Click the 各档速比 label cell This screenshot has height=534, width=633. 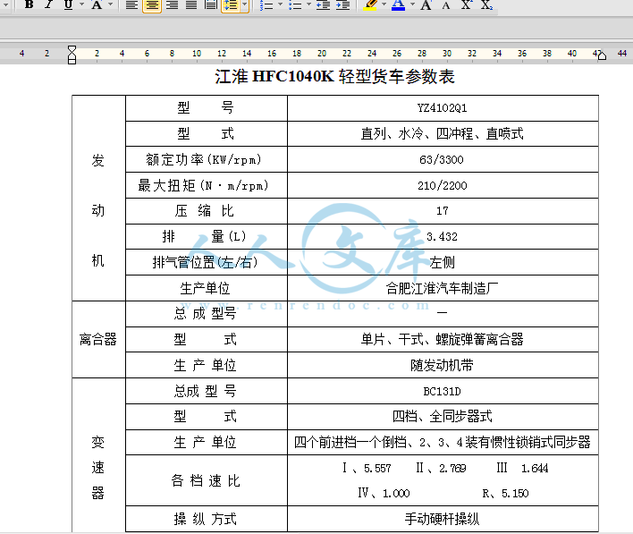point(207,480)
